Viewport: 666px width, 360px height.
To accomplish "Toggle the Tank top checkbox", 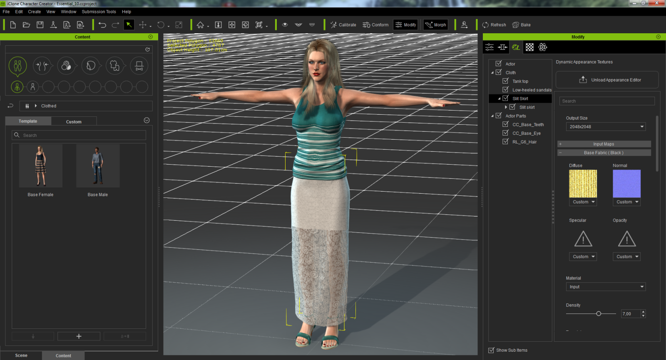I will (505, 81).
